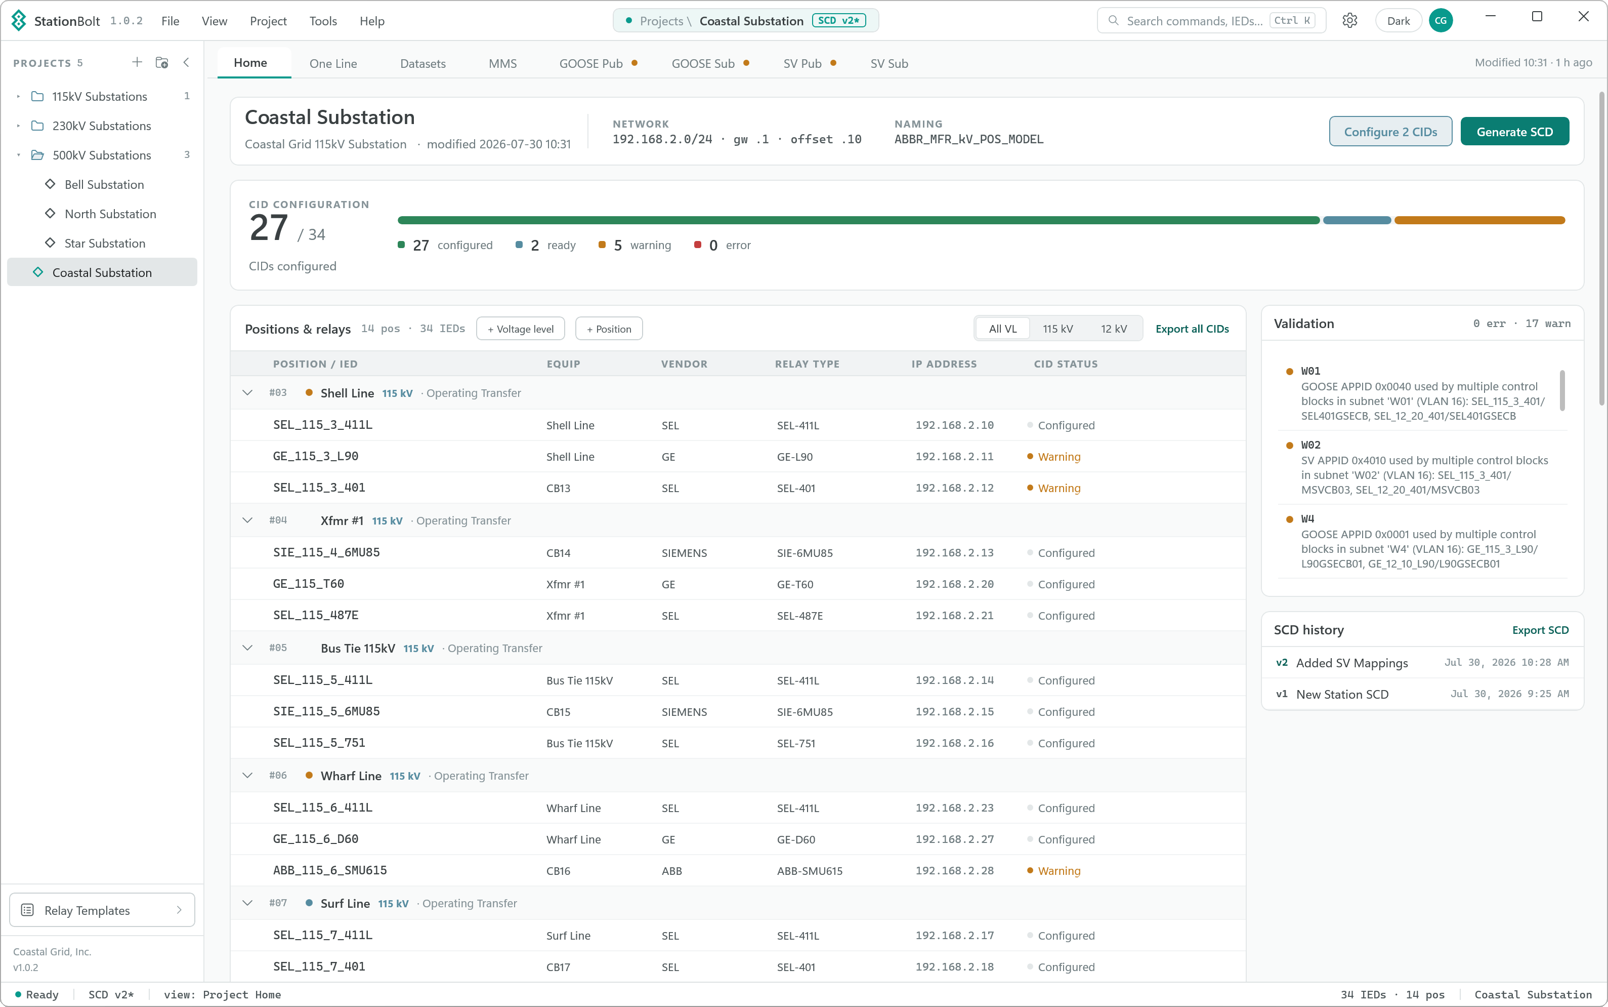Filter relays by 12 kV
This screenshot has width=1608, height=1007.
[x=1114, y=329]
